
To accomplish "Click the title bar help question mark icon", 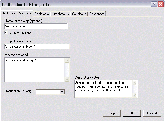I will tap(154, 5).
